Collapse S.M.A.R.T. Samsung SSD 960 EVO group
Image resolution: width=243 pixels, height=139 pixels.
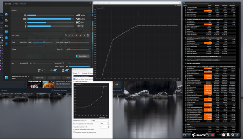click(184, 19)
